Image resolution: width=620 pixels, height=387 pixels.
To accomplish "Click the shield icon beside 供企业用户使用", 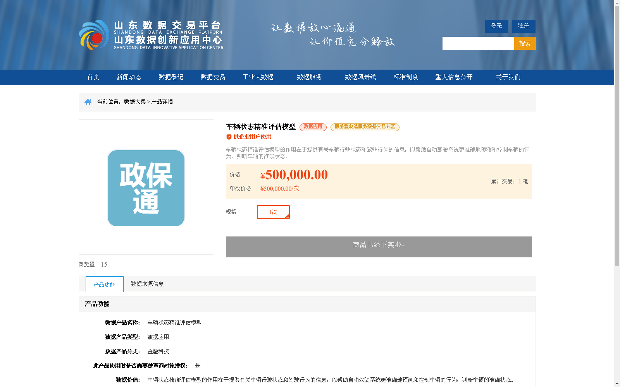I will tap(229, 137).
